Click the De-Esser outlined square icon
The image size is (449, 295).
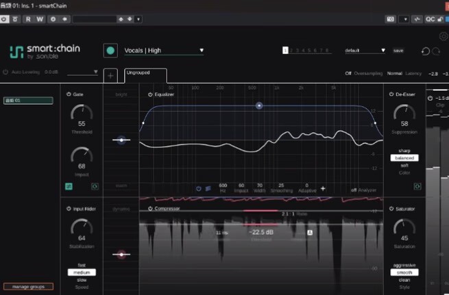point(417,186)
